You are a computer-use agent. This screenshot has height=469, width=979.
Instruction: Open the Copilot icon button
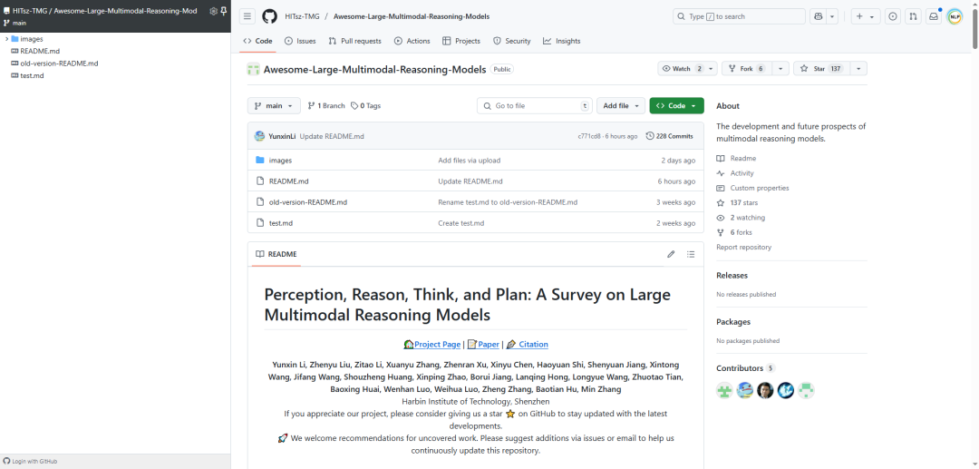point(818,16)
